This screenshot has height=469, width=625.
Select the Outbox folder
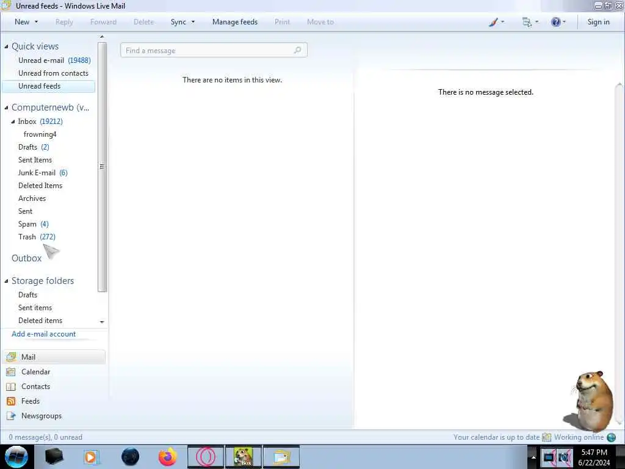pos(26,258)
